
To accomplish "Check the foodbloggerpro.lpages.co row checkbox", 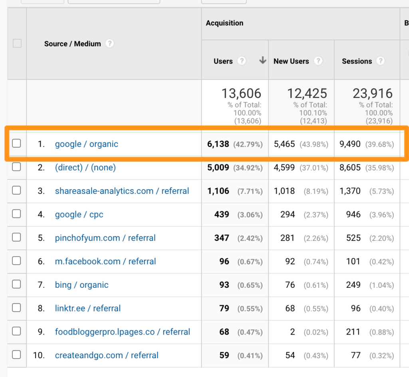I will click(16, 331).
